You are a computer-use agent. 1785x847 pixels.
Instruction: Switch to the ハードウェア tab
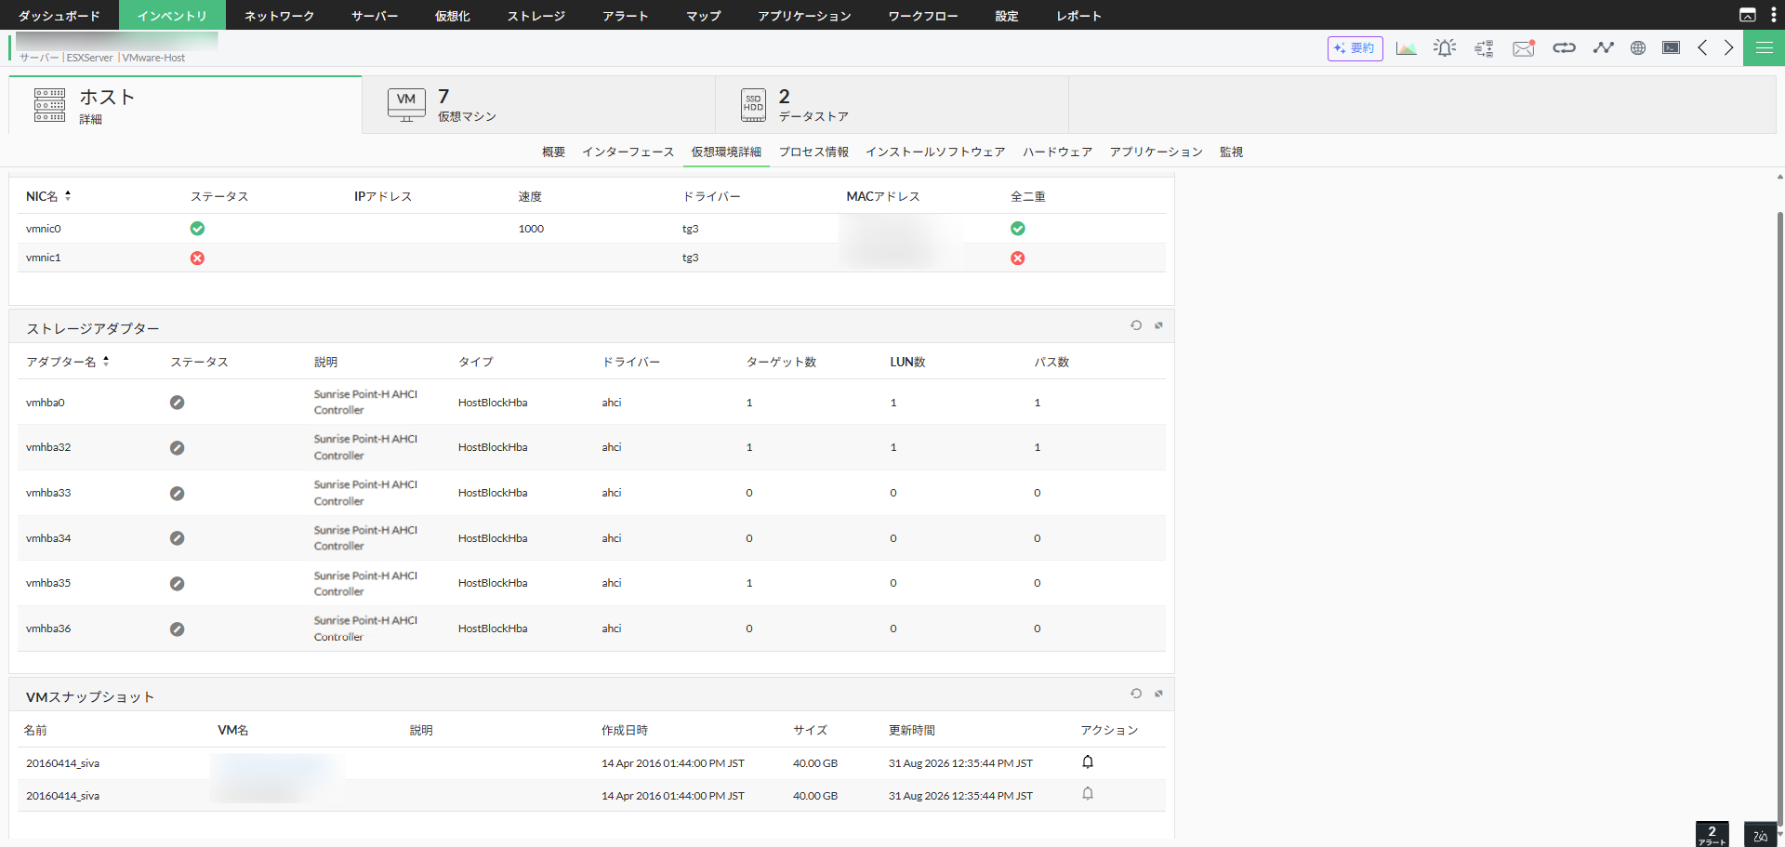tap(1058, 152)
